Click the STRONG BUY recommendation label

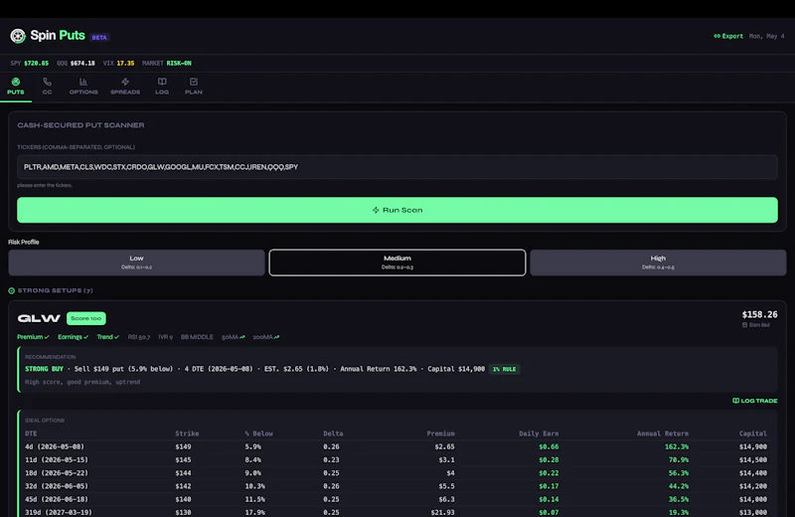[x=44, y=369]
